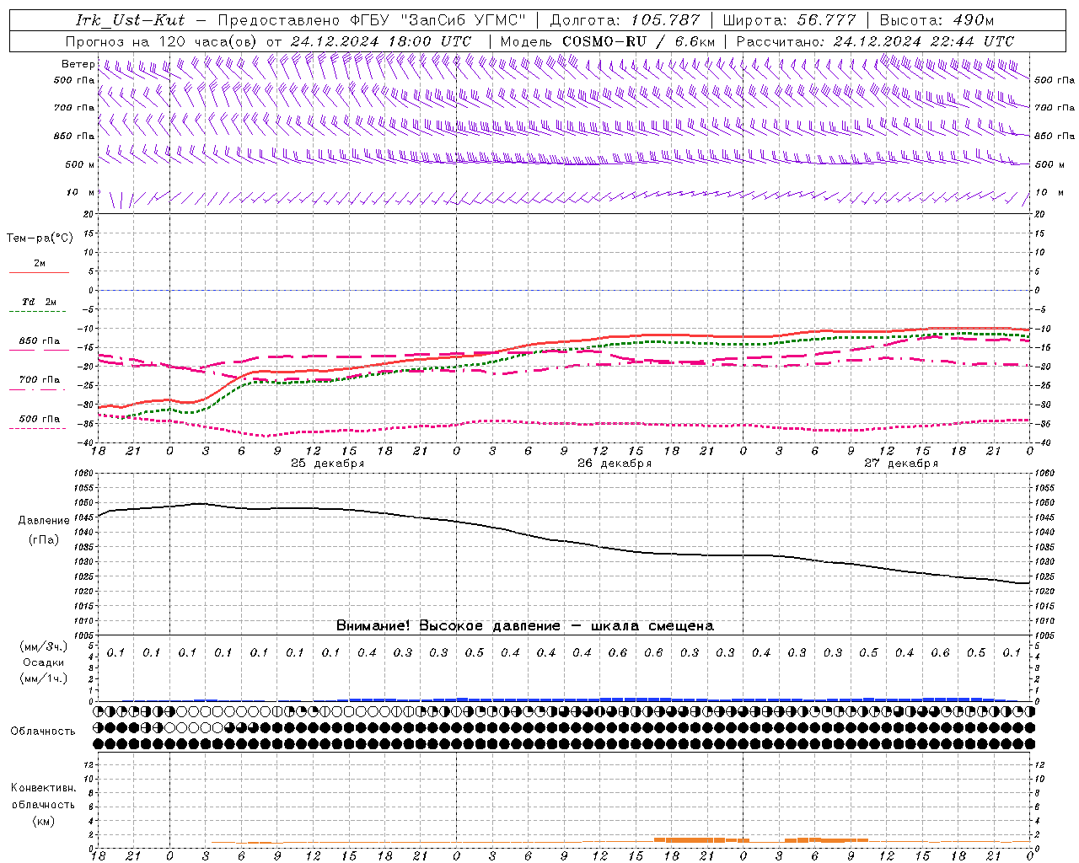Click the start time 24.12.2024 18:00 UTC
The height and width of the screenshot is (863, 1079).
(x=381, y=41)
